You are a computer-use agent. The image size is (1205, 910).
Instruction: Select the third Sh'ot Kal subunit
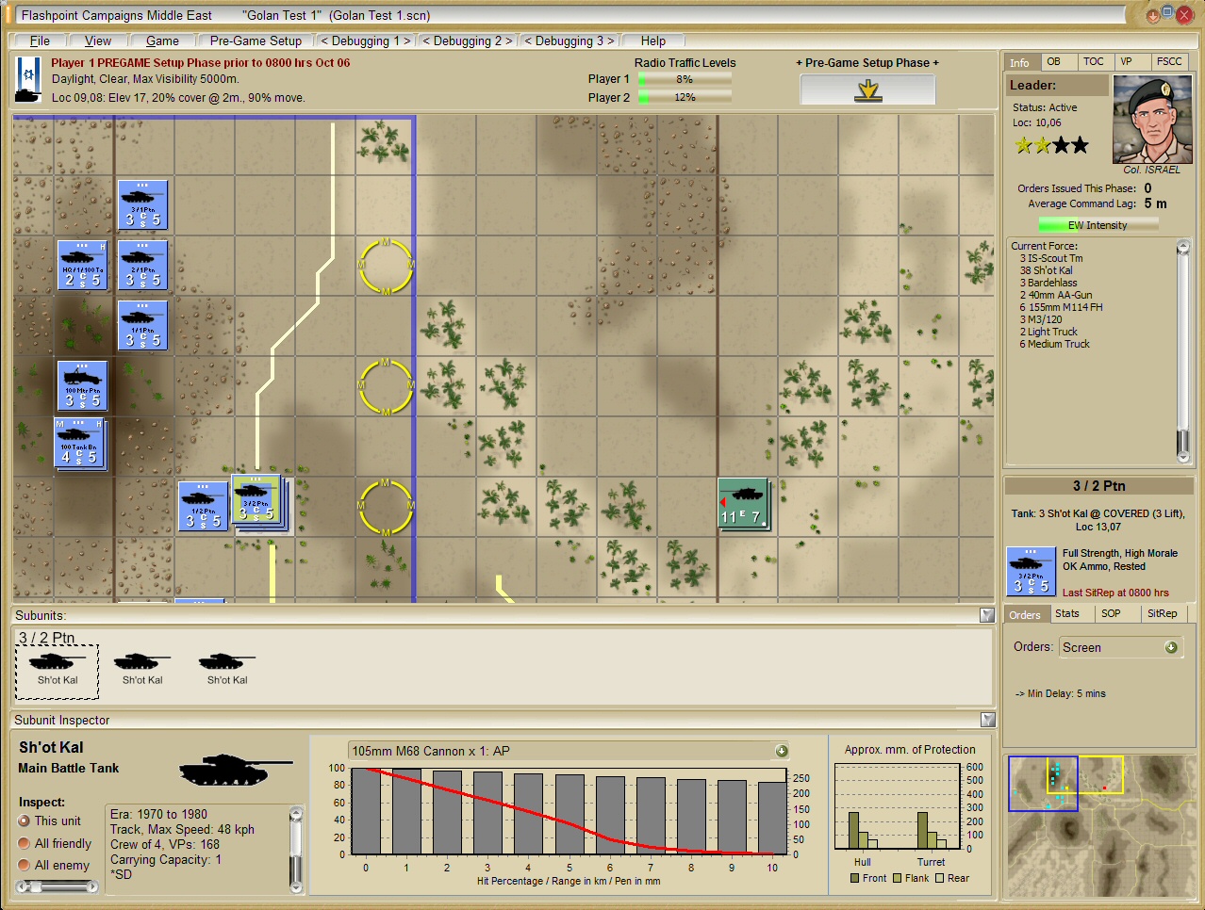point(227,668)
